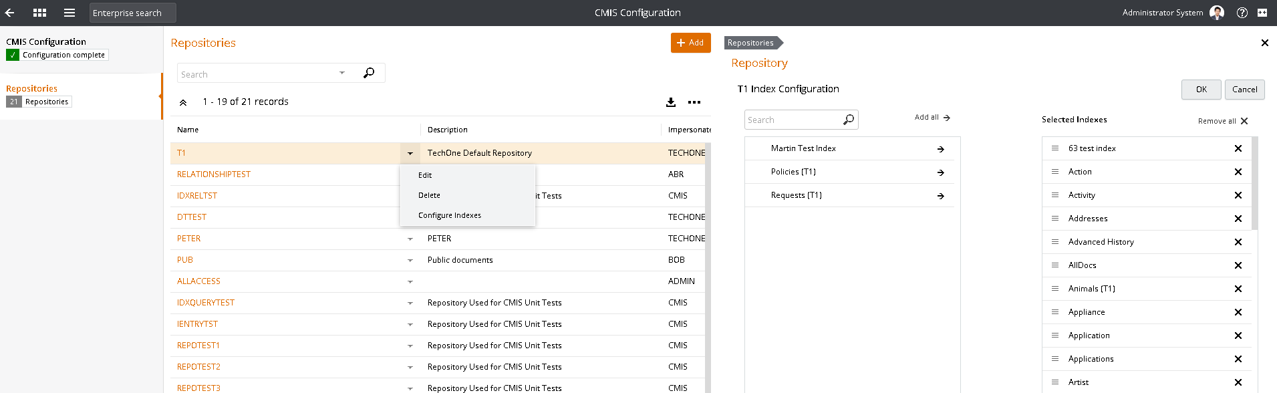Open the PETER row dropdown arrow
Viewport: 1277px width, 393px height.
tap(410, 239)
